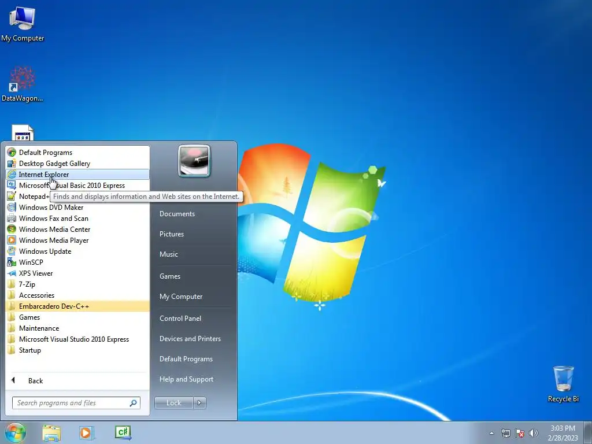Open Microsoft Visual Basic 2010 Express icon
This screenshot has width=592, height=444.
12,186
